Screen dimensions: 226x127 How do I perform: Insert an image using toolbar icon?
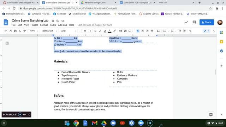130,31
